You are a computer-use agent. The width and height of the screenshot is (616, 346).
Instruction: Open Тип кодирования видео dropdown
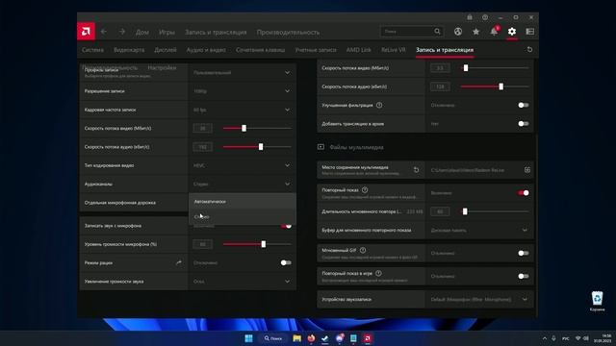click(243, 165)
